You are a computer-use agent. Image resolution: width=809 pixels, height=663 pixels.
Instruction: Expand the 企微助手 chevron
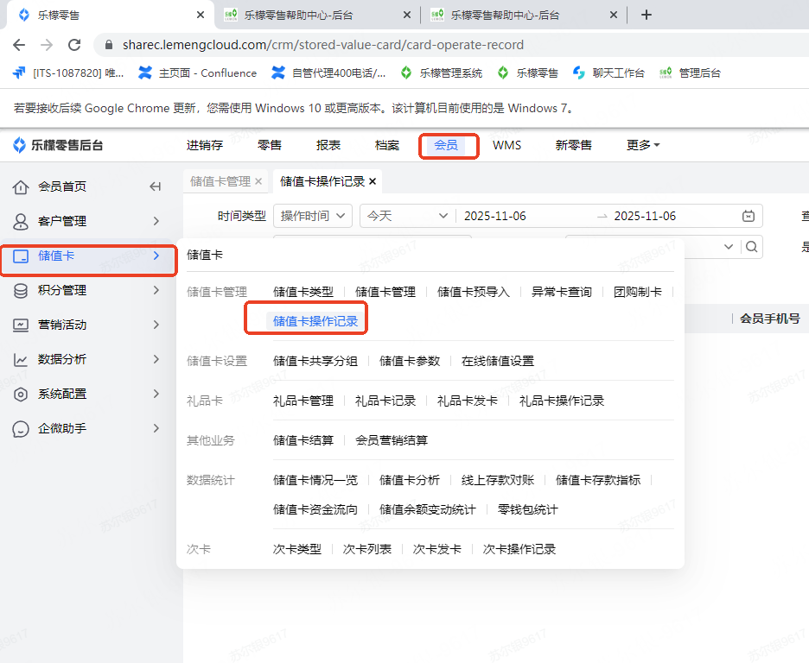pyautogui.click(x=156, y=428)
